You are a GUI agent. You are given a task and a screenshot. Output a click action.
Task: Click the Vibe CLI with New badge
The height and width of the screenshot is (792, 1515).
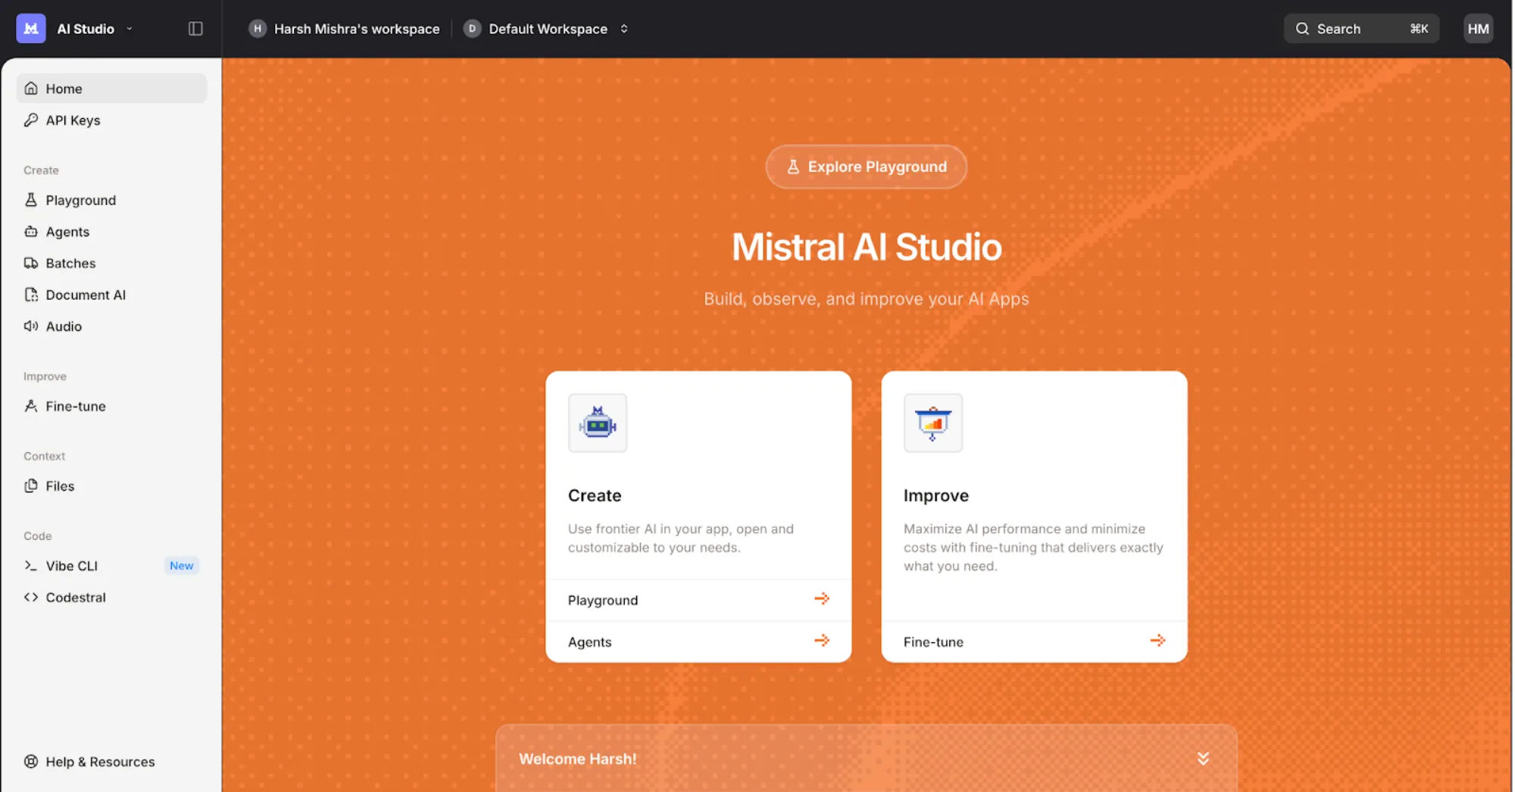pyautogui.click(x=71, y=565)
